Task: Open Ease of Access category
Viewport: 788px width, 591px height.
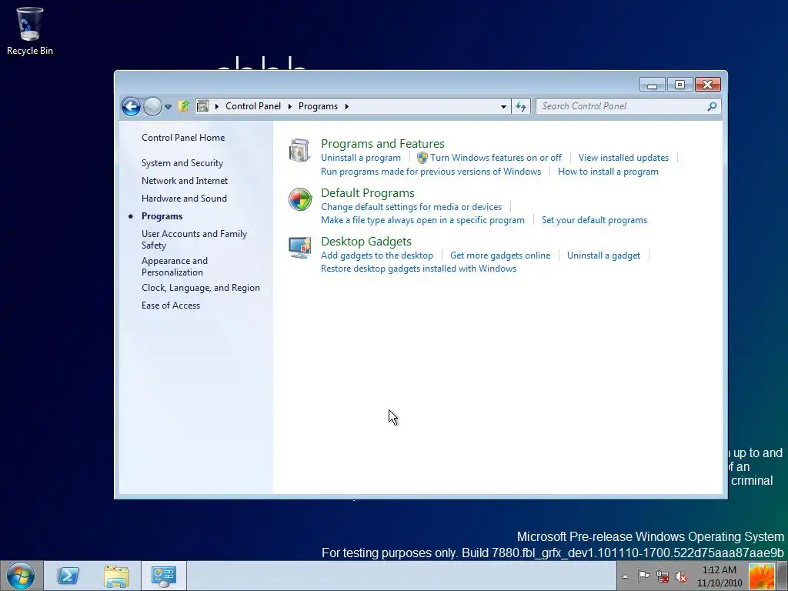Action: (170, 306)
